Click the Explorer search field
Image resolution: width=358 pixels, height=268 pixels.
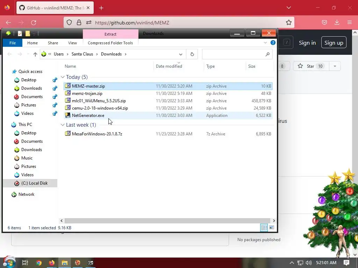[237, 54]
